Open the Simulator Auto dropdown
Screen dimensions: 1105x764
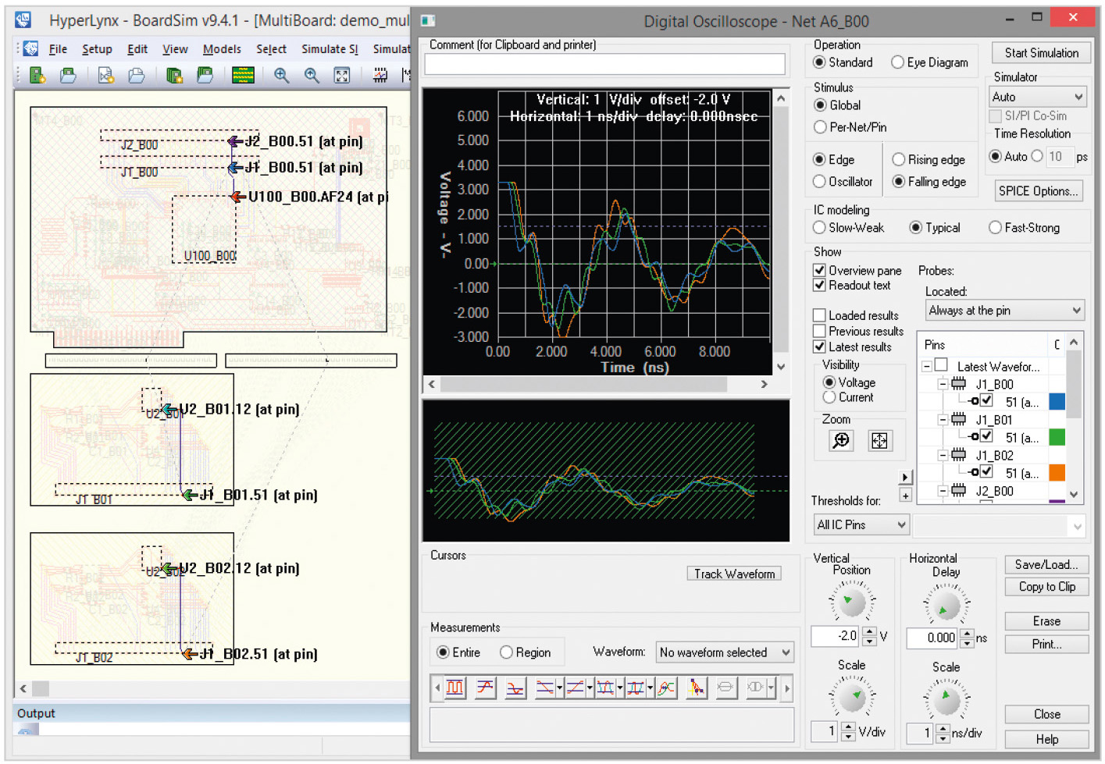tap(1037, 97)
